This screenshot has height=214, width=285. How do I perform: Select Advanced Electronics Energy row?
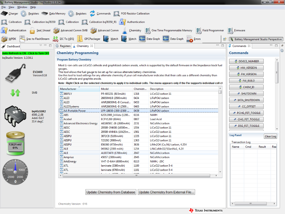pyautogui.click(x=139, y=123)
